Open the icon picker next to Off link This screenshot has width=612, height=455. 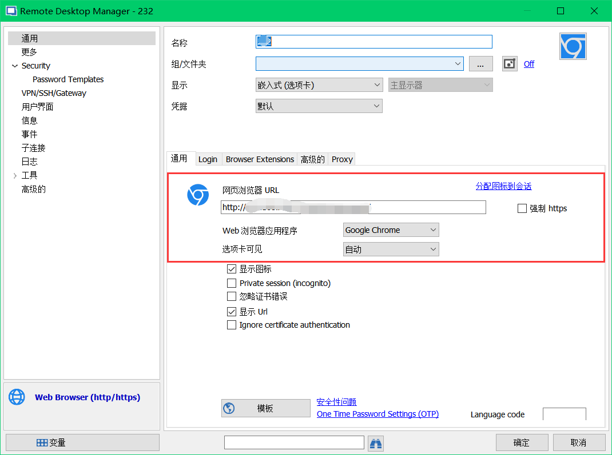tap(509, 63)
